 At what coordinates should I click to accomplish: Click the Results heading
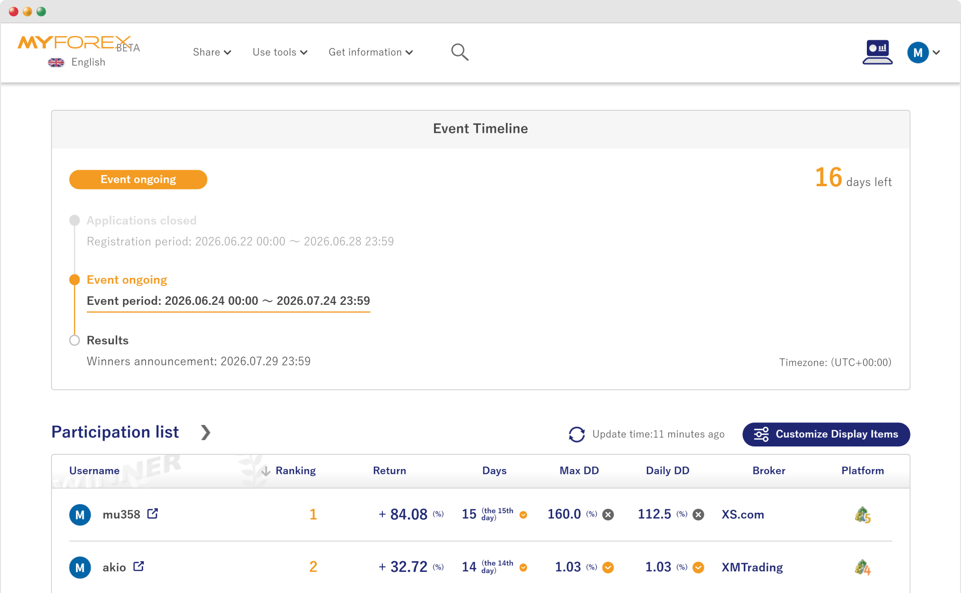tap(107, 341)
